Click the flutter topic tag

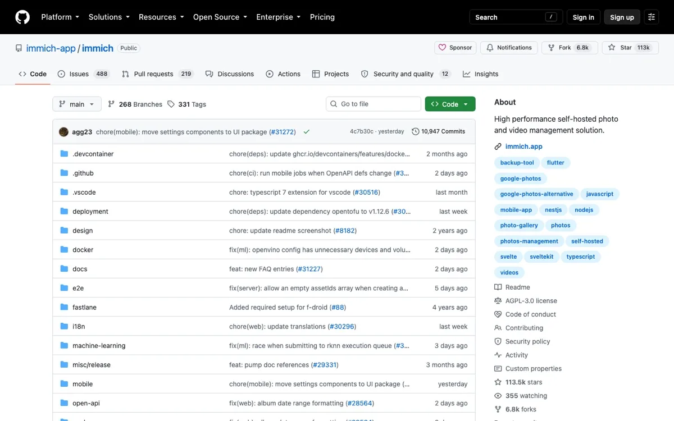555,163
